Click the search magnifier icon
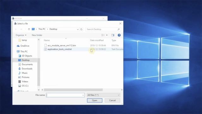This screenshot has height=114, width=202. point(119,29)
